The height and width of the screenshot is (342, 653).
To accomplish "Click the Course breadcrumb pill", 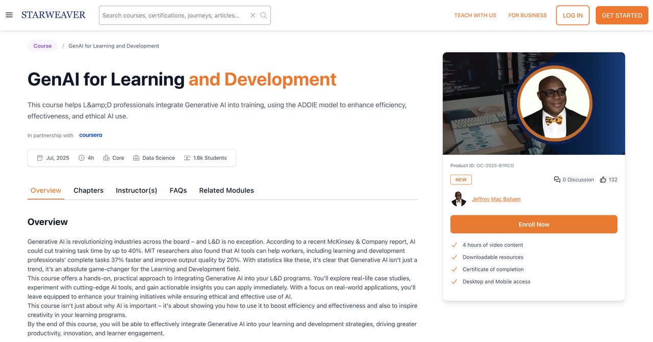I will [x=42, y=46].
